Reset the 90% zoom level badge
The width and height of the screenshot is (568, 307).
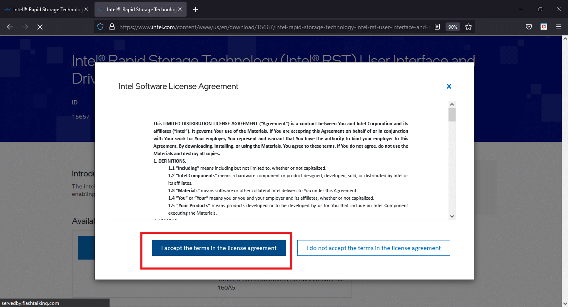(x=452, y=27)
